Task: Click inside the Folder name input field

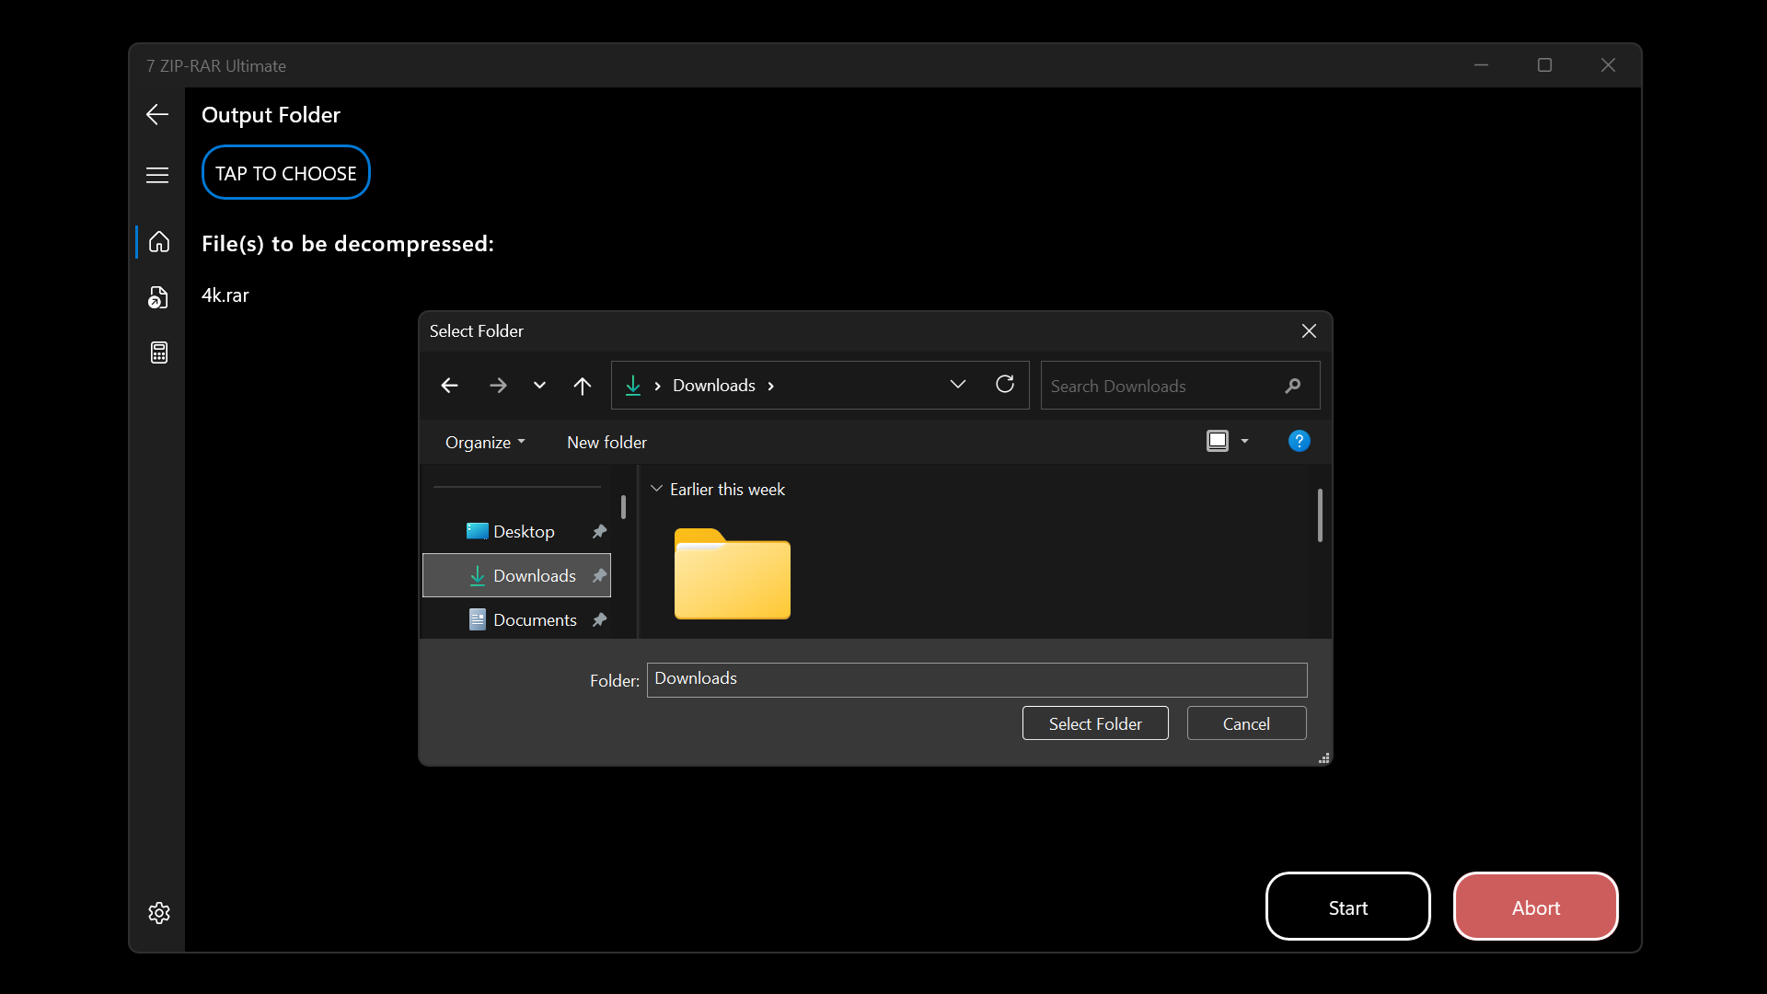Action: click(976, 679)
